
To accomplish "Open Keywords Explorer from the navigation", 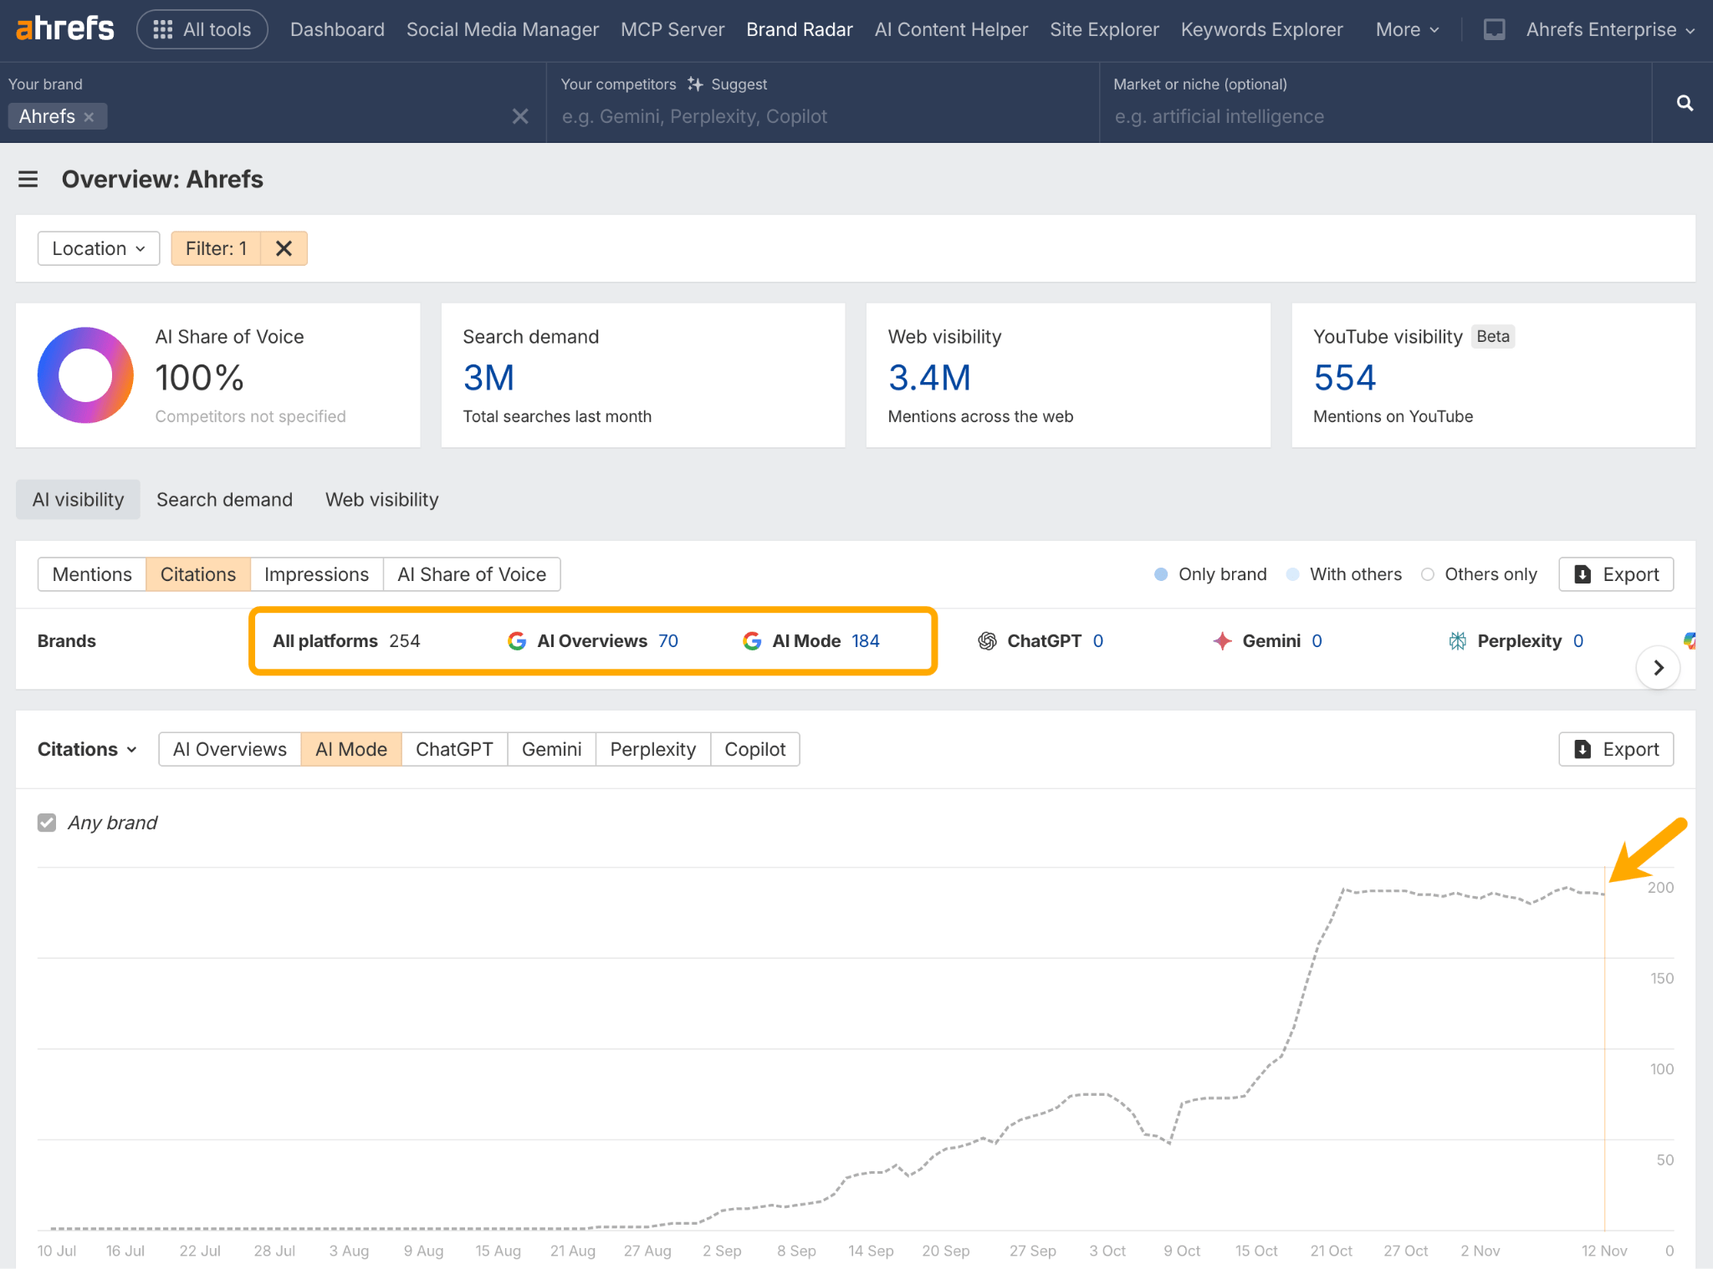I will point(1261,28).
